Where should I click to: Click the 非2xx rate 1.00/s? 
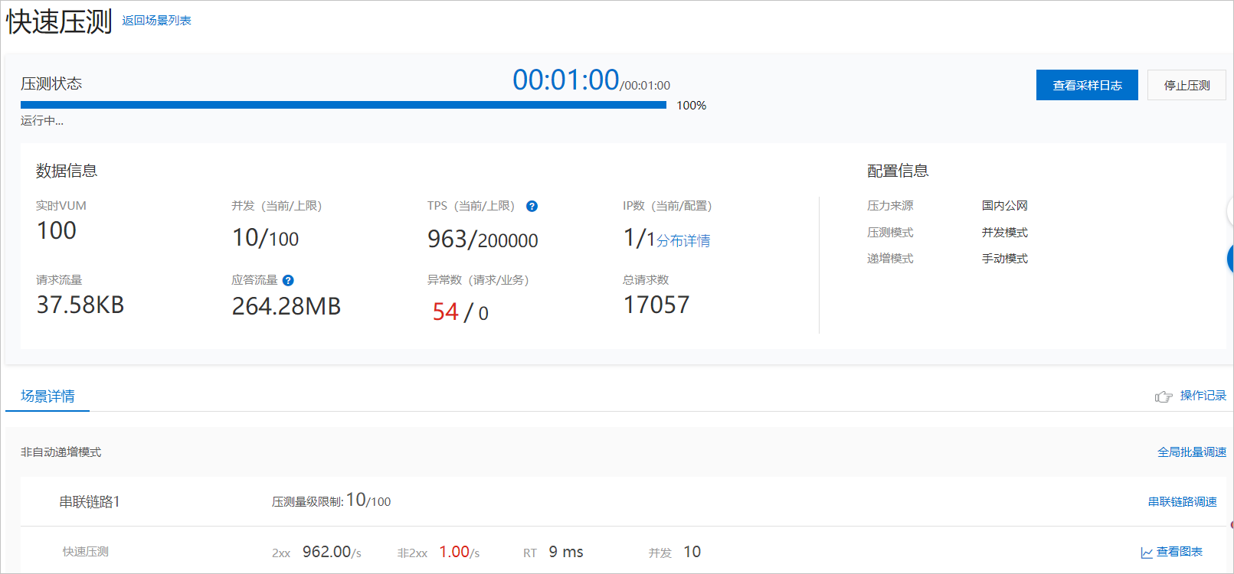(459, 552)
